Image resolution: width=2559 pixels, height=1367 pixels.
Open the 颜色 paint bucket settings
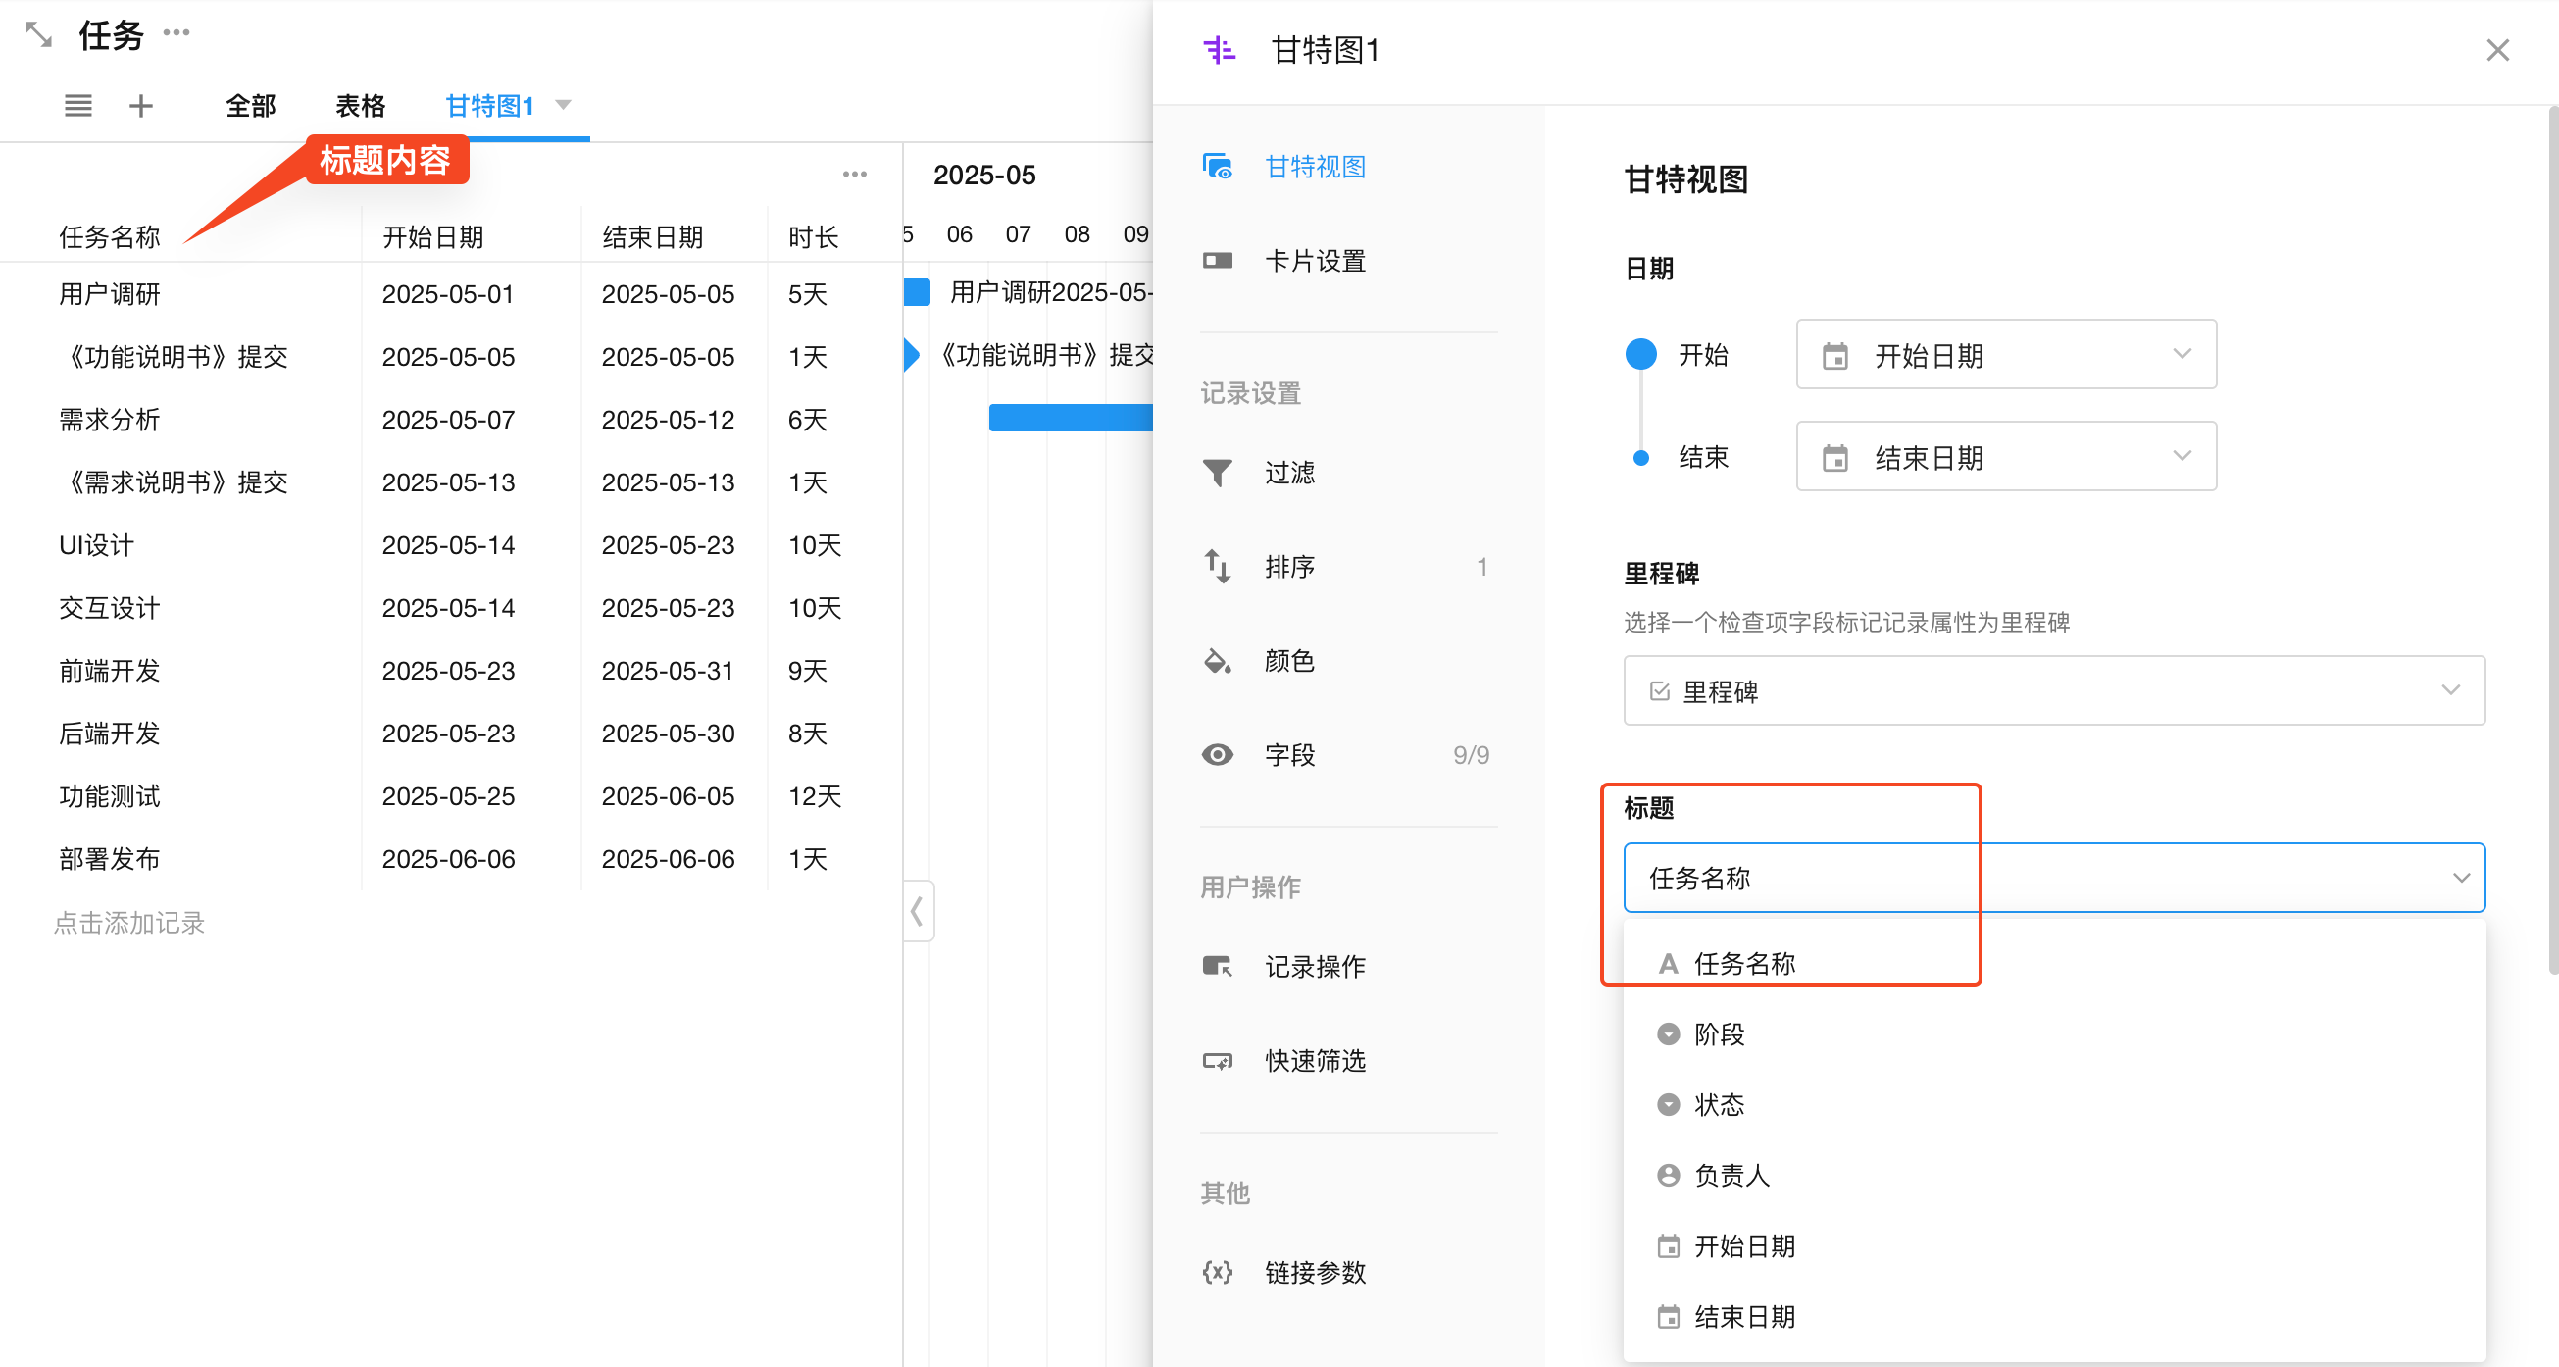pos(1218,661)
